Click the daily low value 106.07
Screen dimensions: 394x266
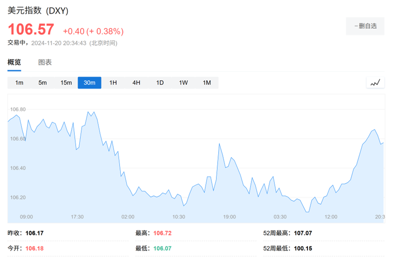(162, 249)
